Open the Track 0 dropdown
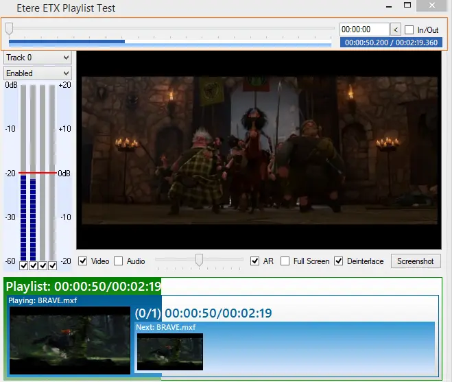The height and width of the screenshot is (382, 452). click(x=38, y=58)
